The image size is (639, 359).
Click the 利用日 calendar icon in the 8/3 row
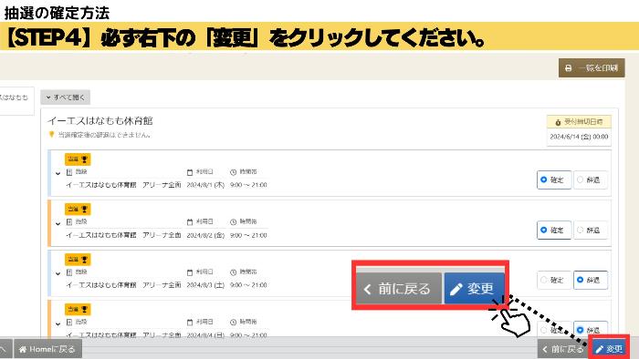coord(190,272)
